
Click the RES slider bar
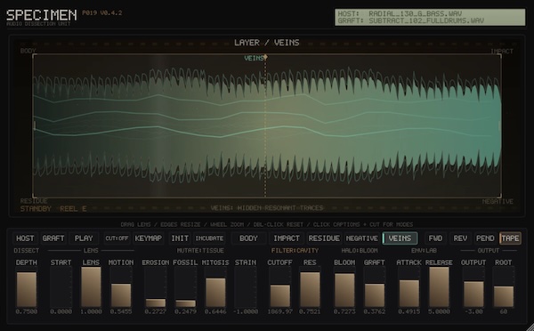click(310, 287)
